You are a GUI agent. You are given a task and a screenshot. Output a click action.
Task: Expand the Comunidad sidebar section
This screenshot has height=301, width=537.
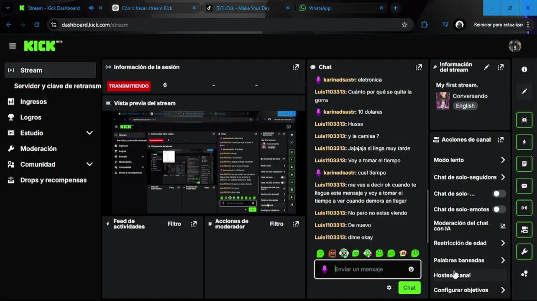click(x=89, y=164)
